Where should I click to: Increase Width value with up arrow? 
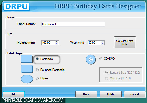tap(103, 42)
